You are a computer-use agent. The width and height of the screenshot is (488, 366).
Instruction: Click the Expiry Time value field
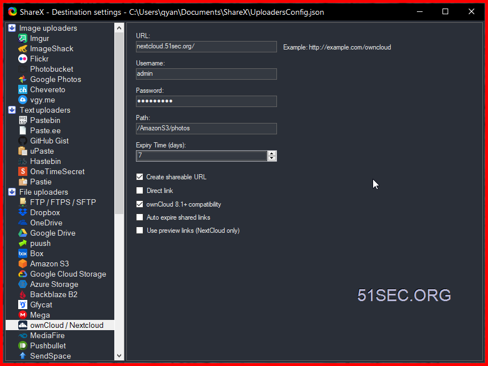(202, 156)
